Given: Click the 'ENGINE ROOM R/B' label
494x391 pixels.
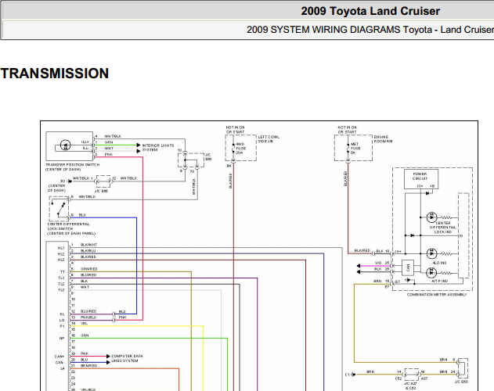Looking at the screenshot, I should tap(383, 139).
